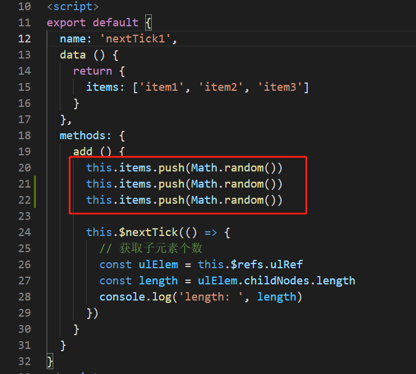416x374 pixels.
Task: Click 'Math' on line 21
Action: pos(204,184)
